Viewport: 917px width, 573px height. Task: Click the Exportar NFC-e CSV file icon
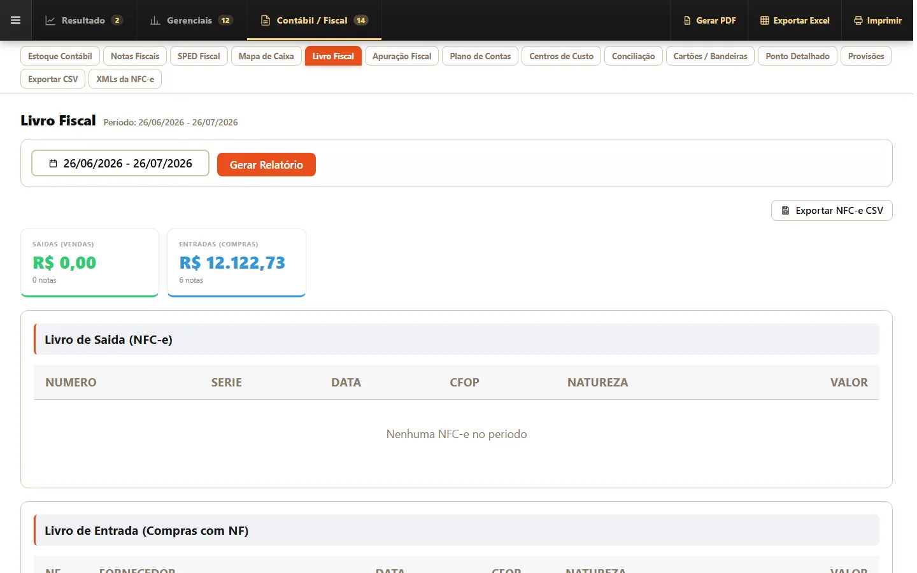coord(786,211)
